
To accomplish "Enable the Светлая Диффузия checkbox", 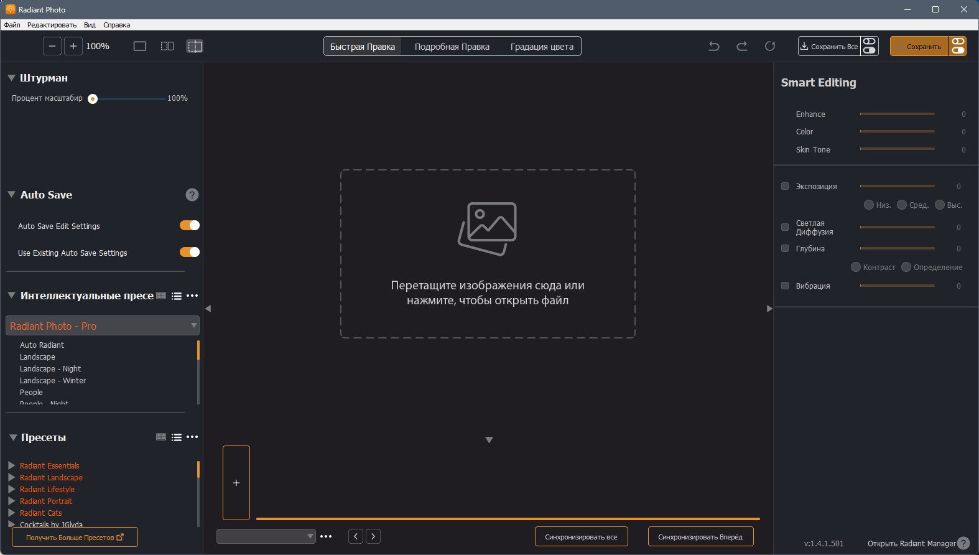I will click(785, 227).
